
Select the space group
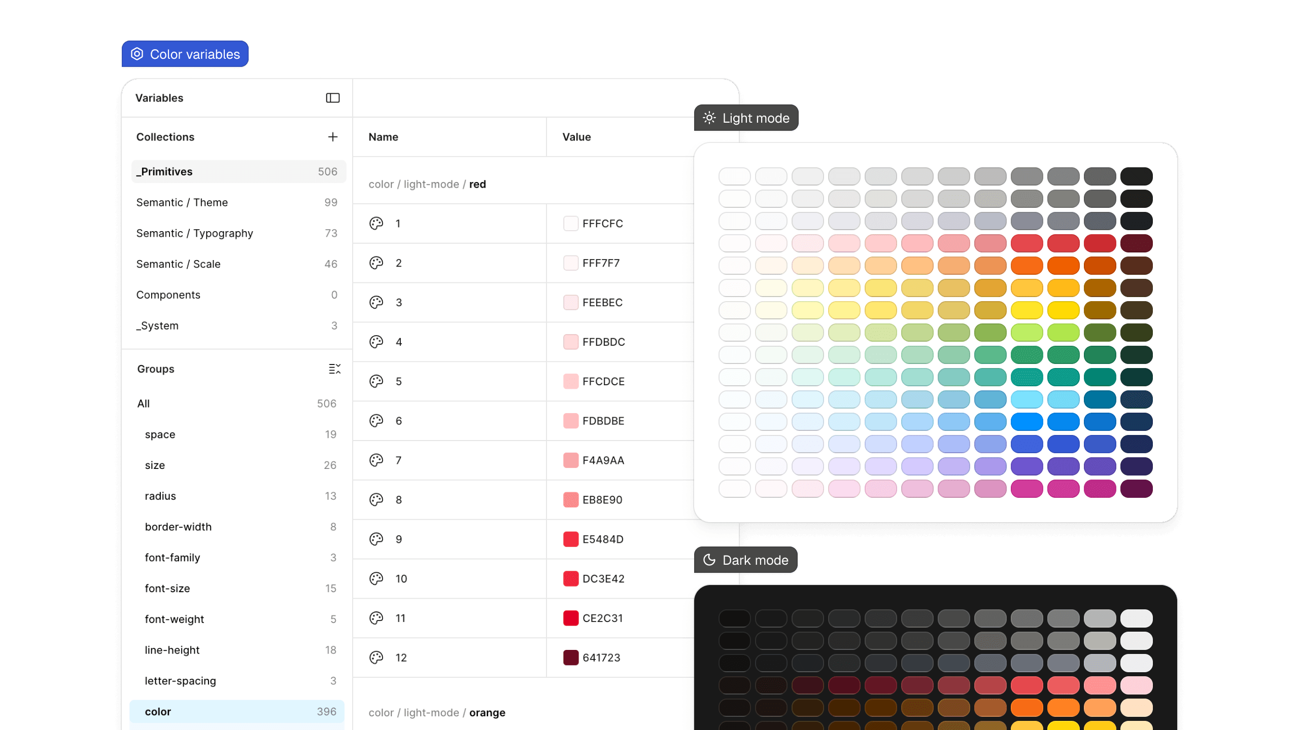click(237, 434)
